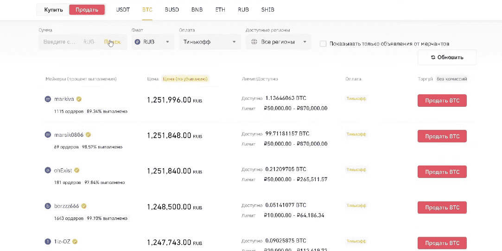This screenshot has width=502, height=251.
Task: Click verified badge next to 1iz-OZ
Action: 75,242
